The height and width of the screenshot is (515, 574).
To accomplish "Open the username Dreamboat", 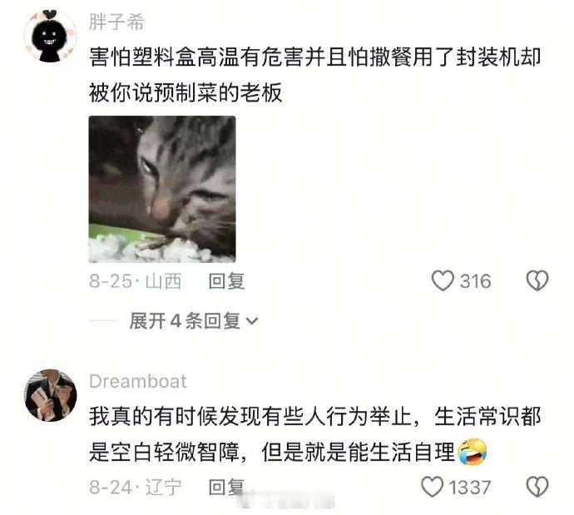I will pyautogui.click(x=138, y=381).
